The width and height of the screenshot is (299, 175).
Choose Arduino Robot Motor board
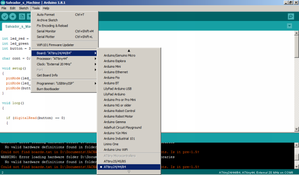[x=129, y=116]
